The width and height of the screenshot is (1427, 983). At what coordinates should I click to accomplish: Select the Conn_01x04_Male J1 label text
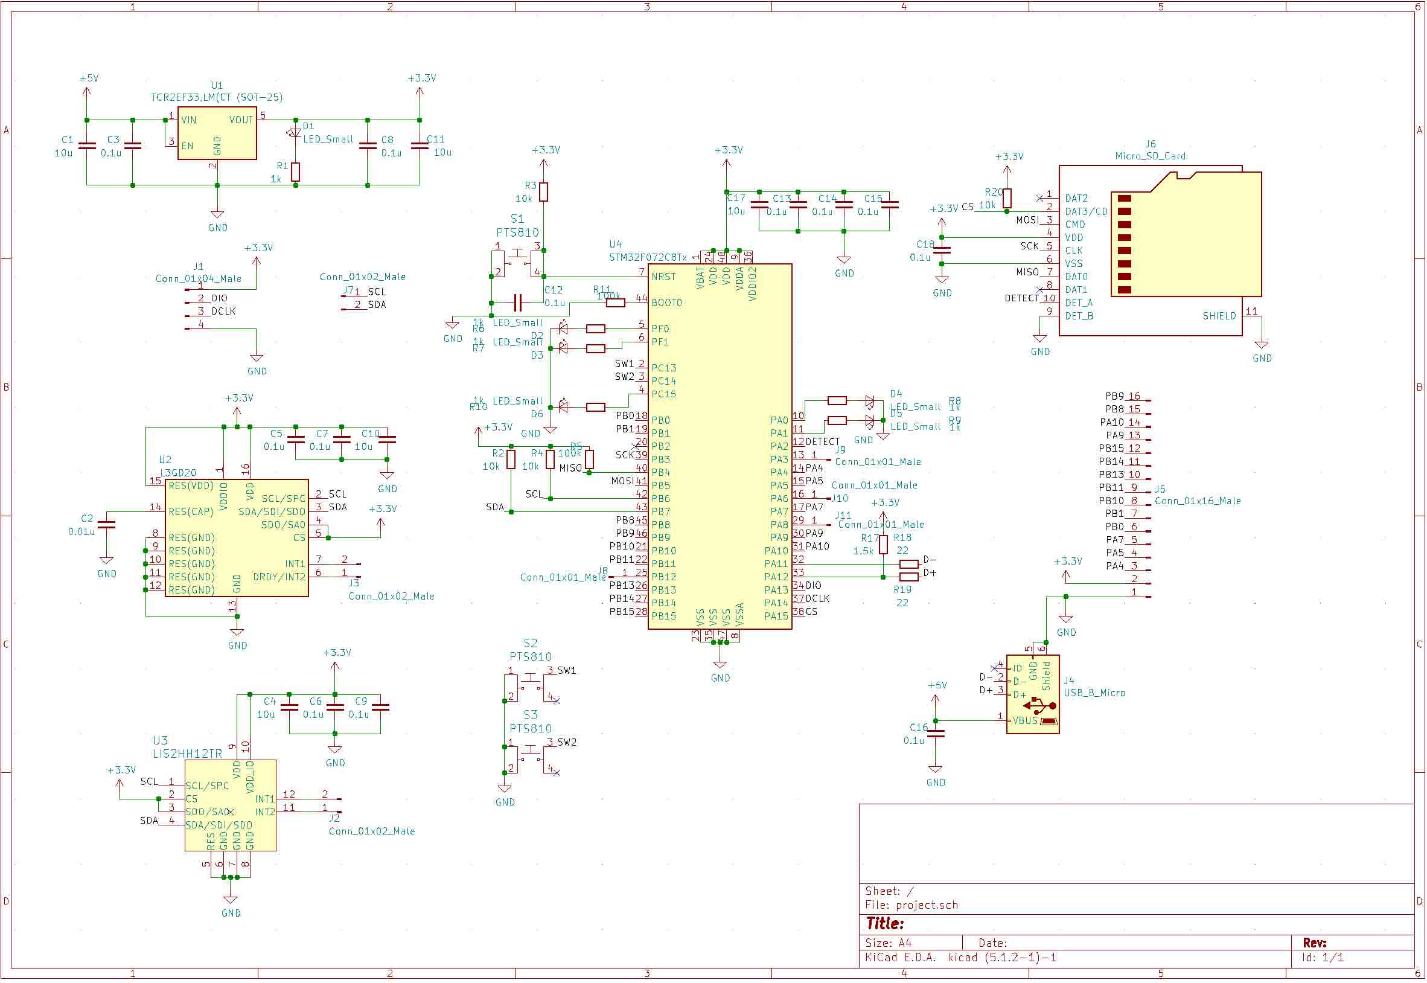(198, 279)
